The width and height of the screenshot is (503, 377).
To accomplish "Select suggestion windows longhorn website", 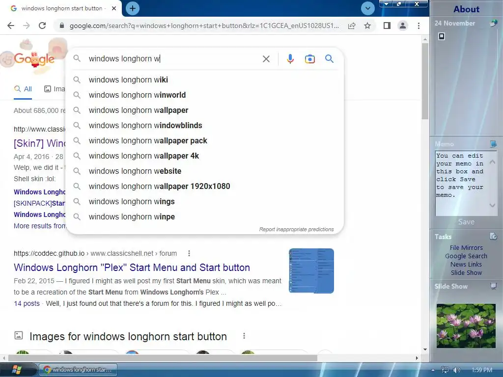I will [205, 171].
